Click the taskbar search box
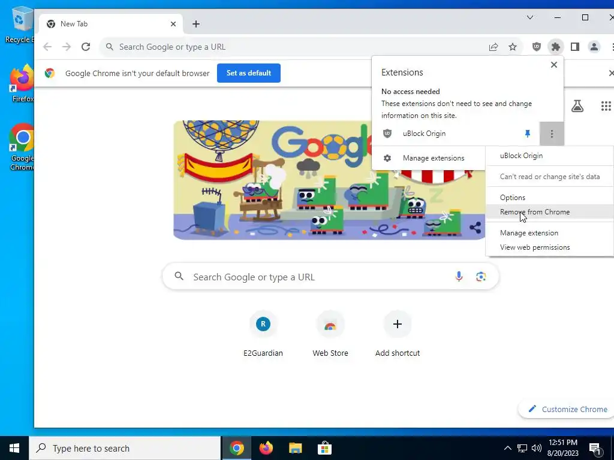 [125, 448]
